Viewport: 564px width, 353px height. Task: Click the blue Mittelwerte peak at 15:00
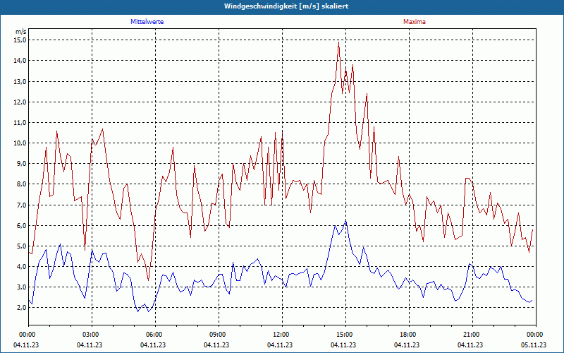345,220
